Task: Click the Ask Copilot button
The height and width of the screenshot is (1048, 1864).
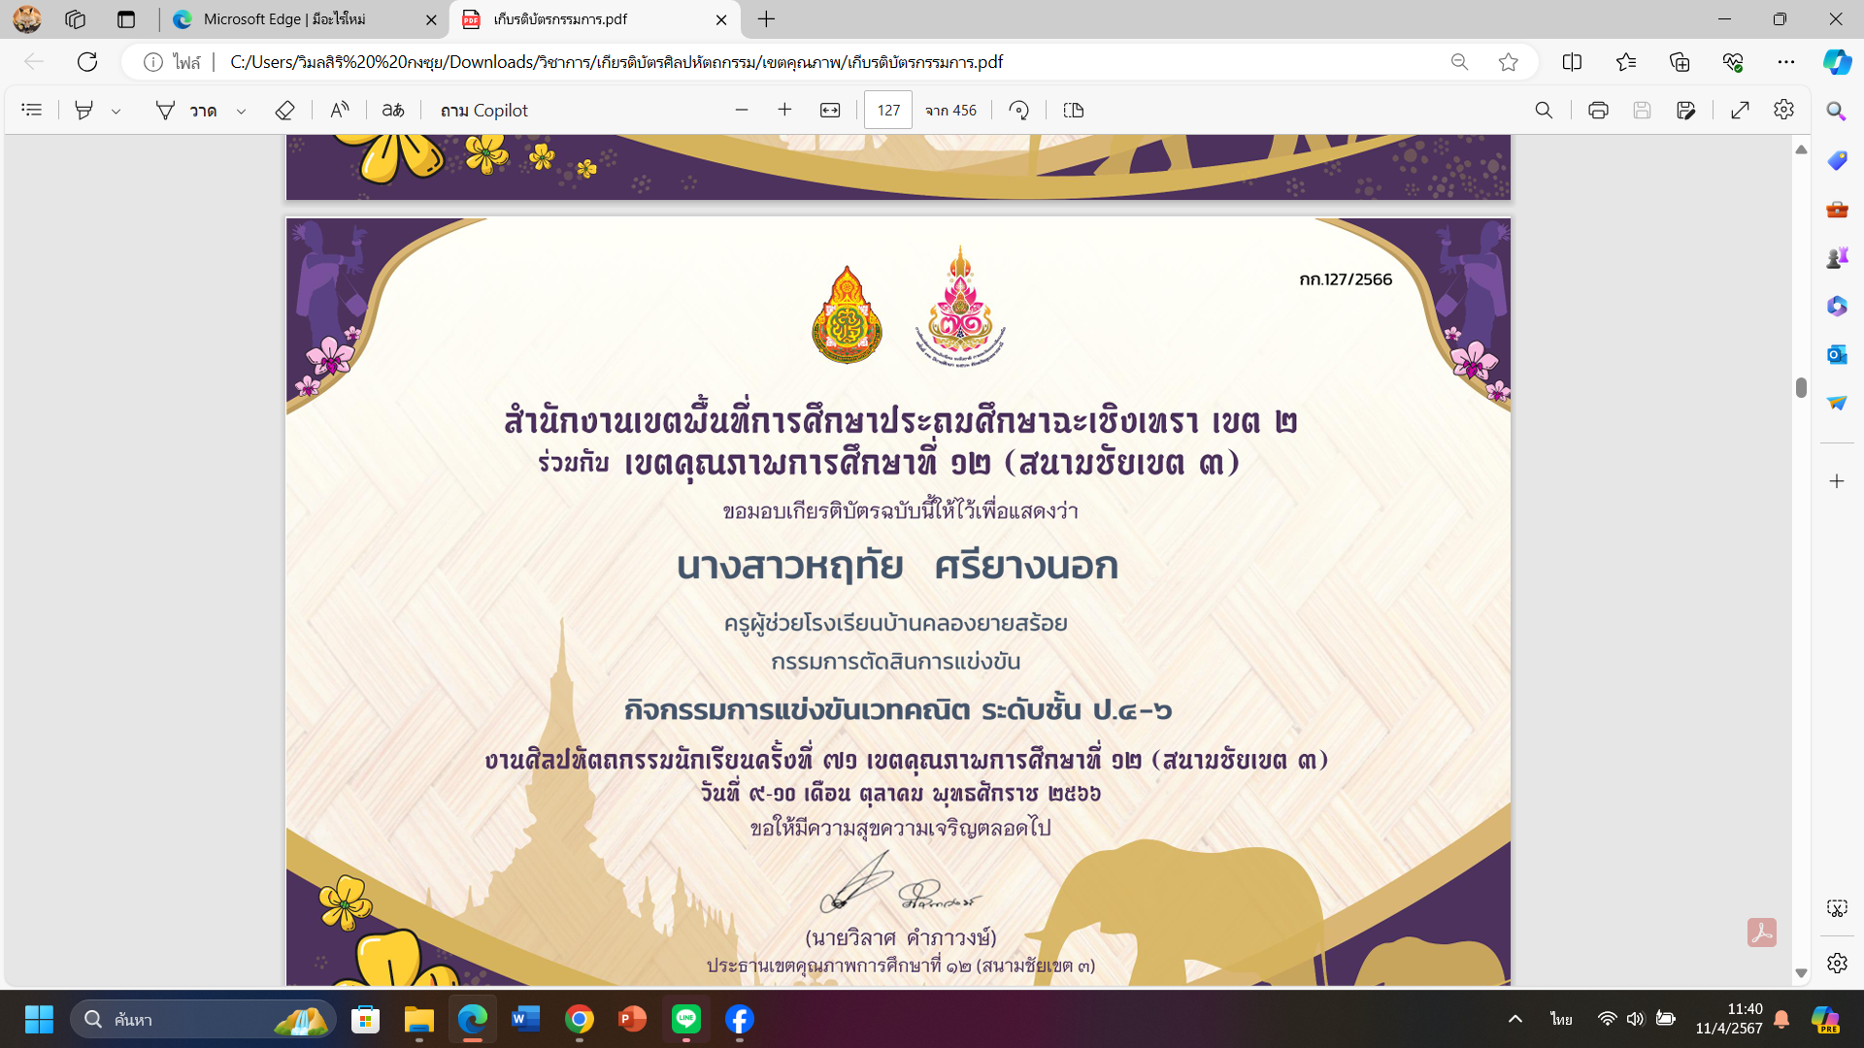Action: point(483,111)
